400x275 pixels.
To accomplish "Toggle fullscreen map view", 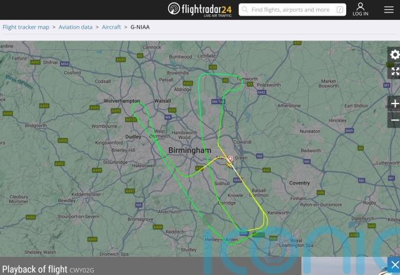I will click(x=395, y=72).
